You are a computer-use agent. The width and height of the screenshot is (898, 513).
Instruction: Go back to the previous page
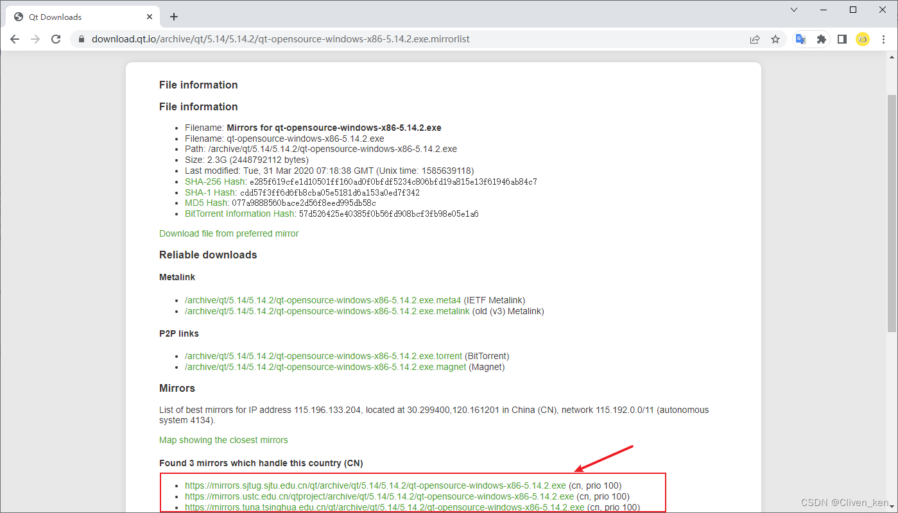(15, 39)
